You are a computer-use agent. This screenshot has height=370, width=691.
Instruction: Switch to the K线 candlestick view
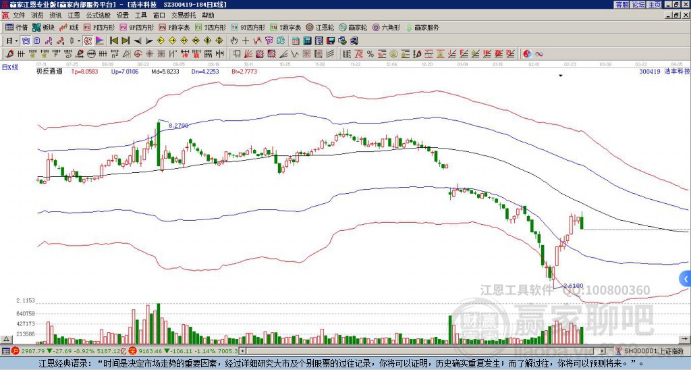pos(70,27)
